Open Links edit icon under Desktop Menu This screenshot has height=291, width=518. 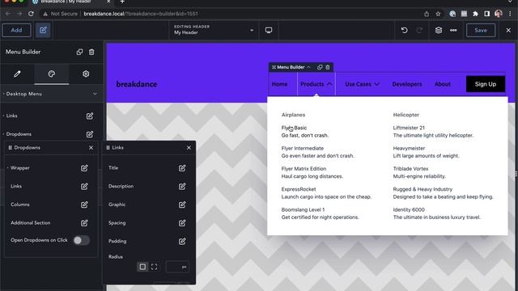pos(90,116)
